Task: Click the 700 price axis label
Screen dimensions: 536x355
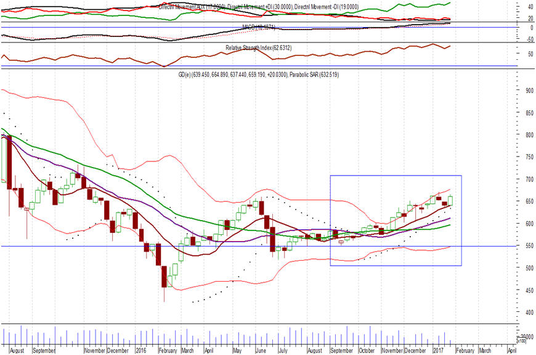Action: click(x=529, y=179)
